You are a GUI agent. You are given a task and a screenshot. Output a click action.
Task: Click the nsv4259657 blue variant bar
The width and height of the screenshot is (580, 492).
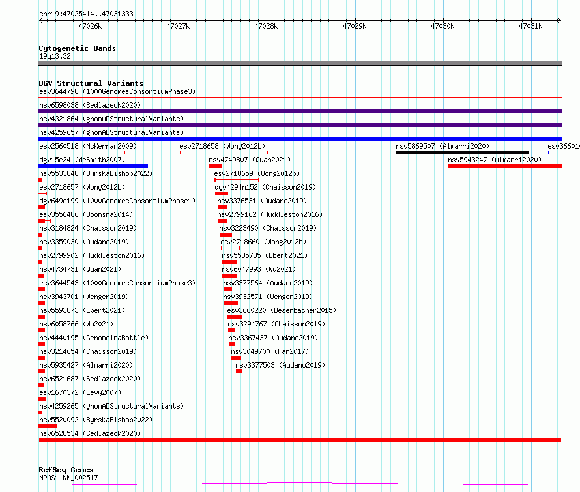300,139
